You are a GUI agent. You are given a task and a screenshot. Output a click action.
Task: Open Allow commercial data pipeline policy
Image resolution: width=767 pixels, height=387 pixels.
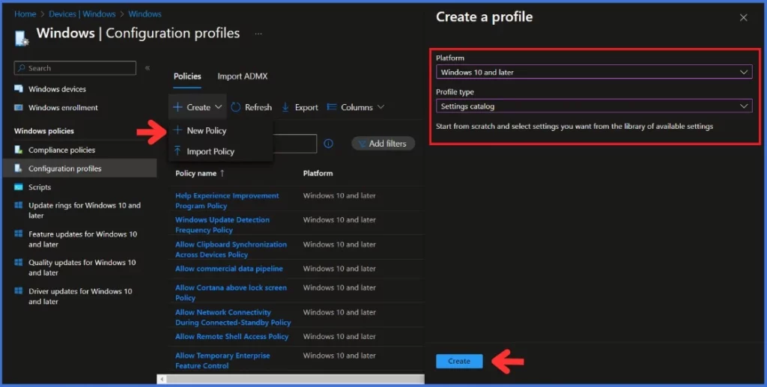click(229, 268)
